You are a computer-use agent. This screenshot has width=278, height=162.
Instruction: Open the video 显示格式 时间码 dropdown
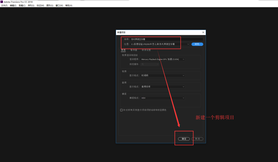[163, 76]
